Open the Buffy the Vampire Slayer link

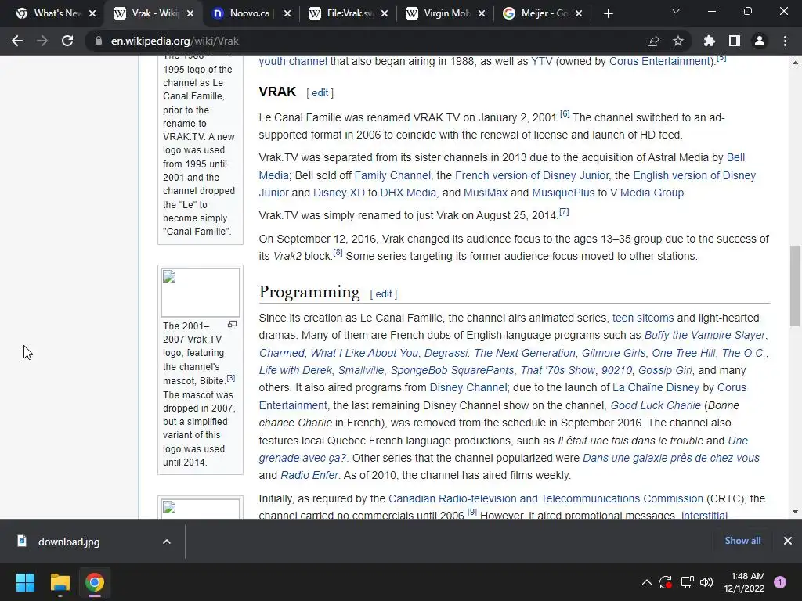point(704,335)
